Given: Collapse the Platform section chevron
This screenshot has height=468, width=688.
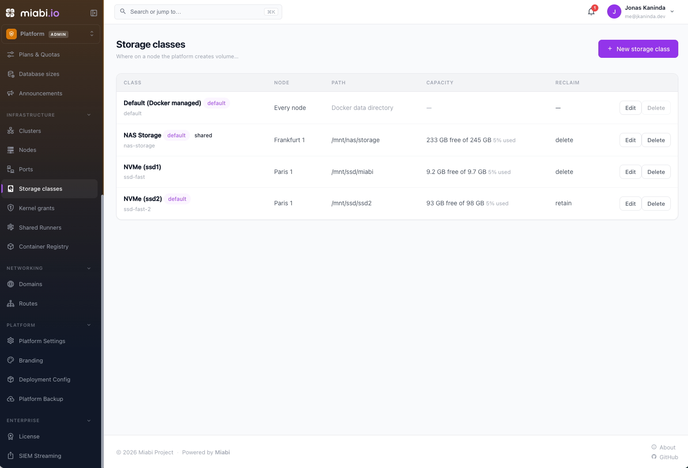Looking at the screenshot, I should tap(89, 325).
